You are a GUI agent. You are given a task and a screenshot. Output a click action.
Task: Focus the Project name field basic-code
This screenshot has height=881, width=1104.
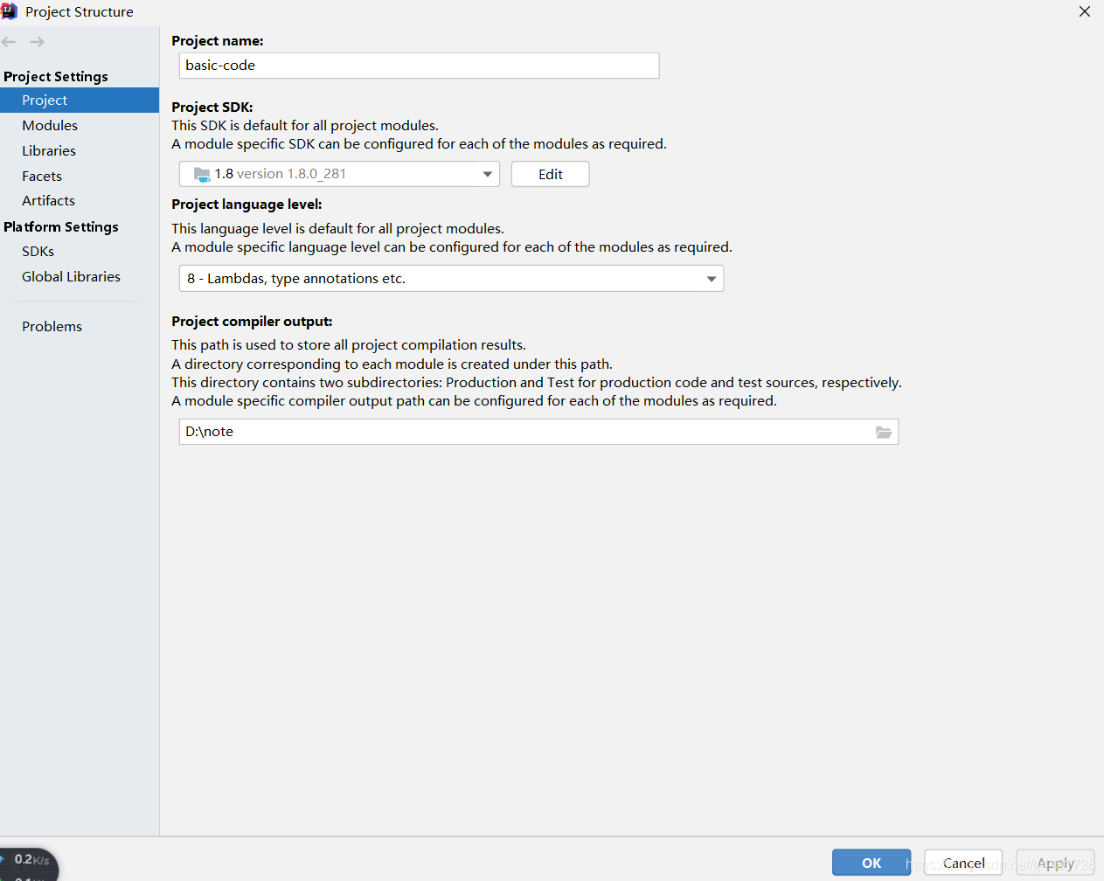tap(420, 66)
